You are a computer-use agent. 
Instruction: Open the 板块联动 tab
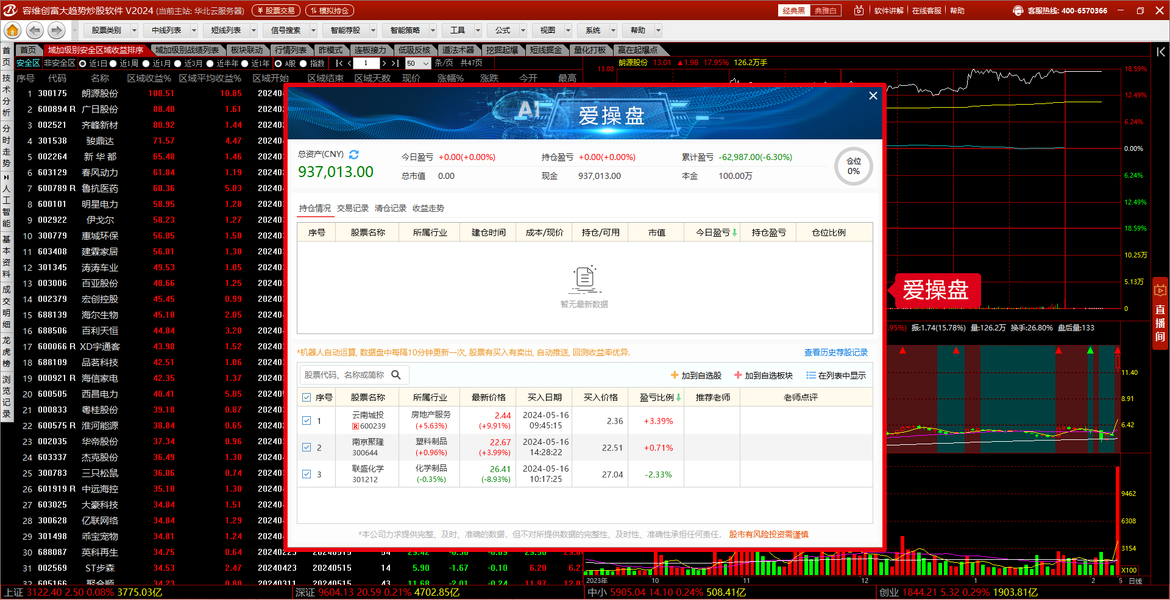(247, 50)
